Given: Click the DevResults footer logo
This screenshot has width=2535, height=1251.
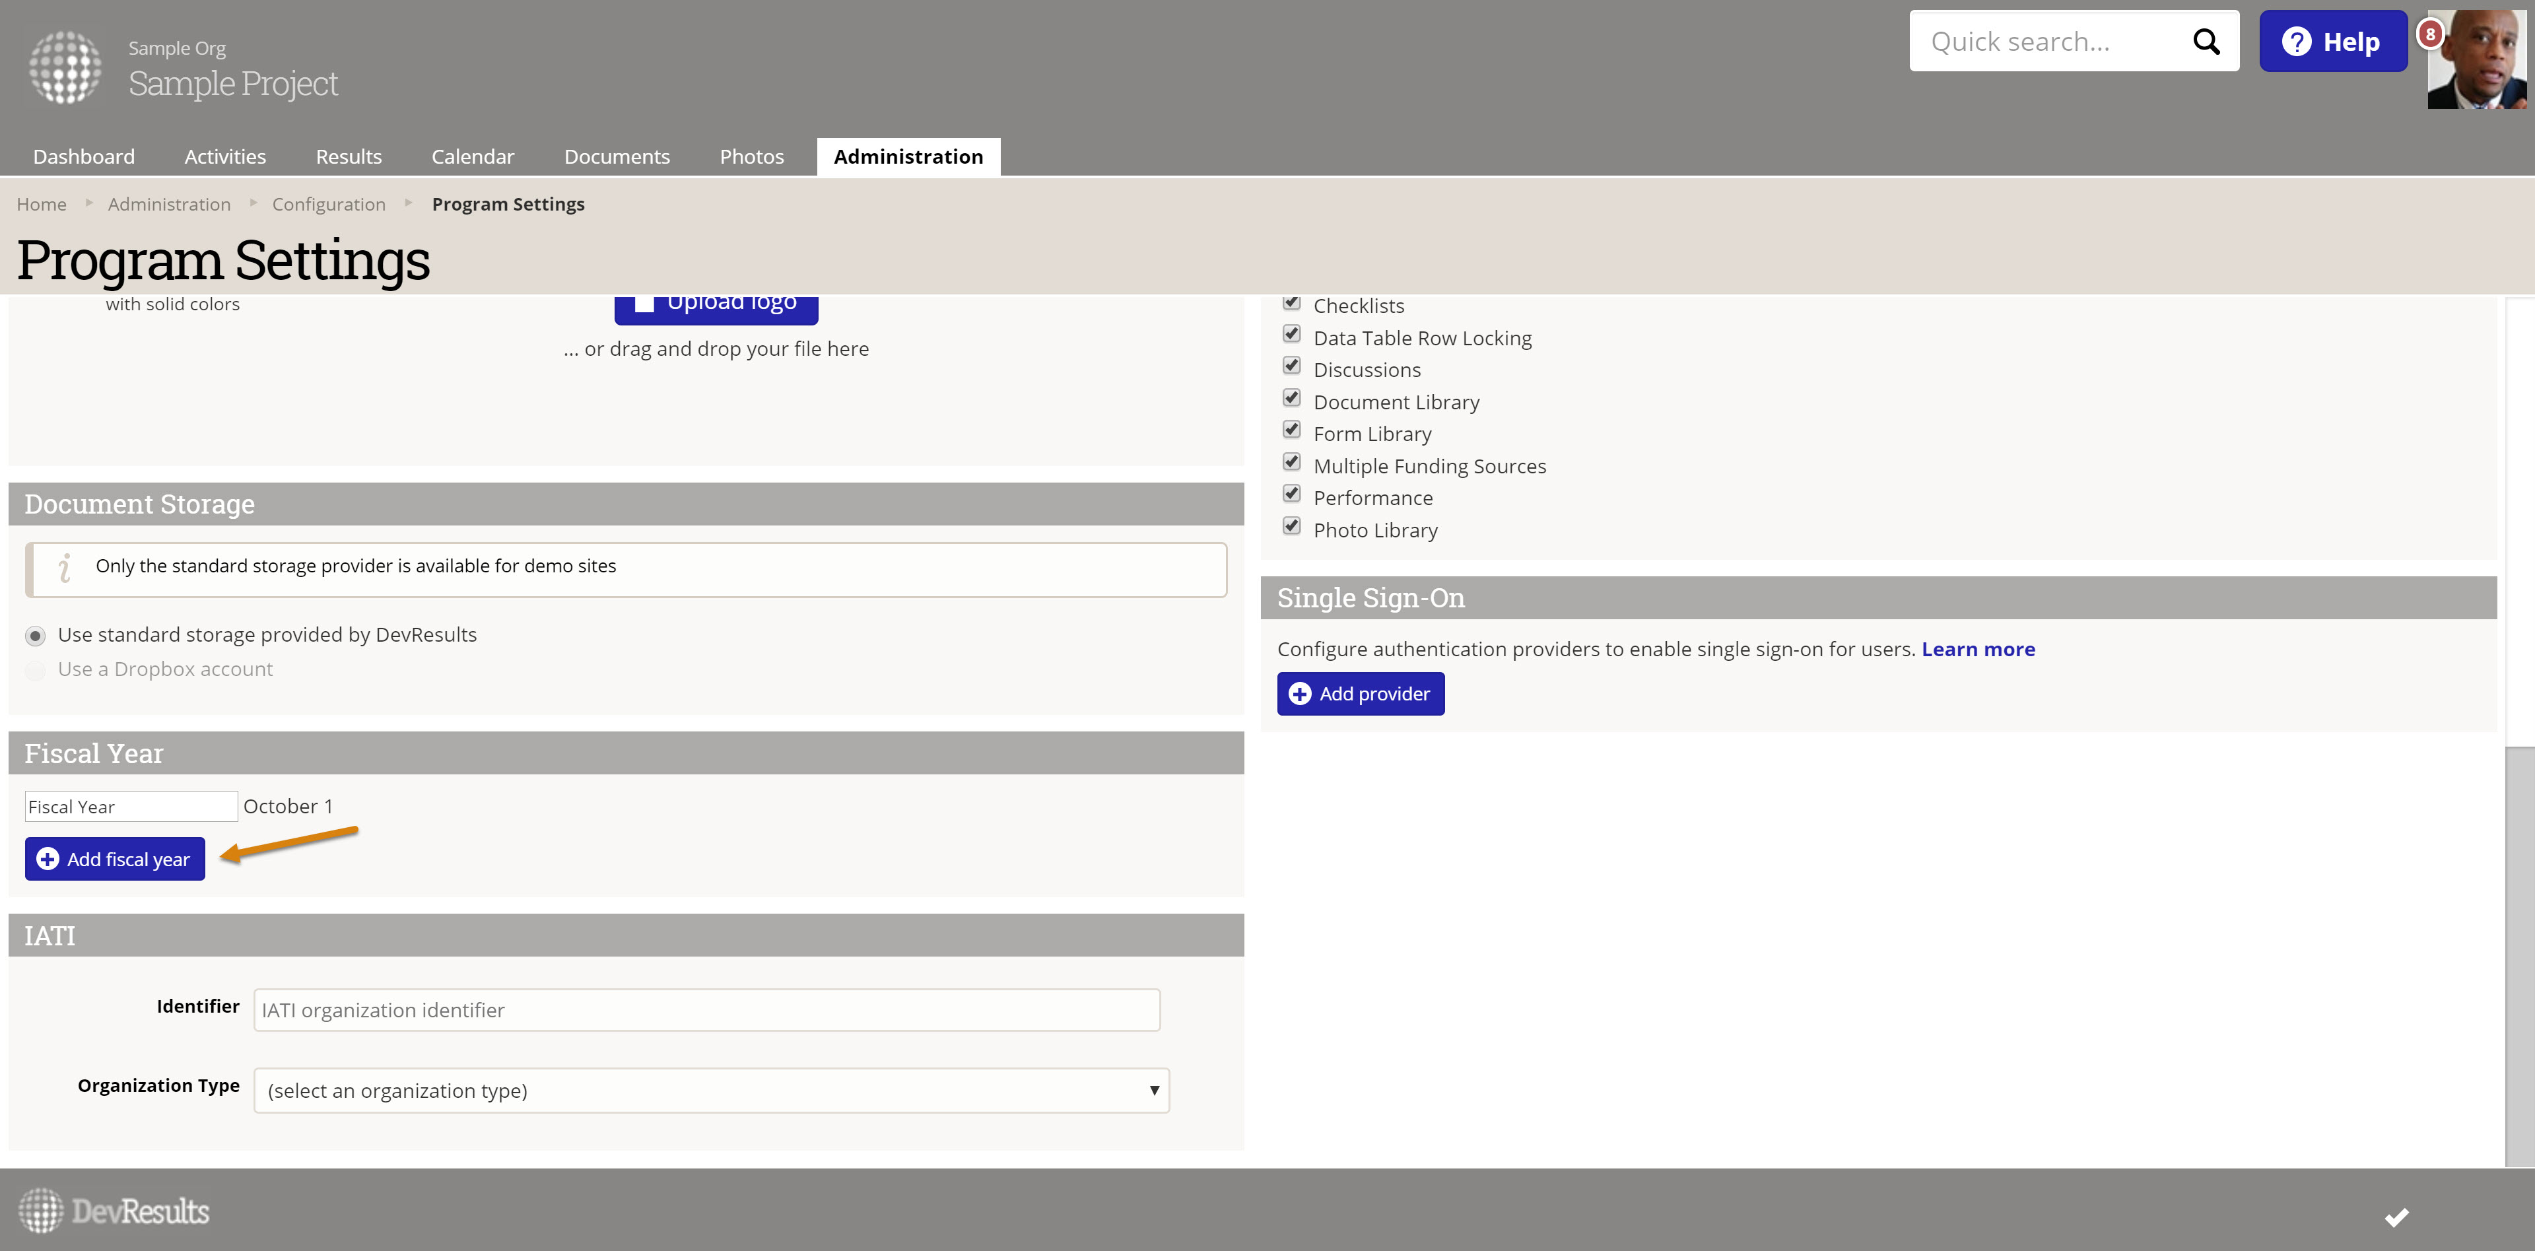Looking at the screenshot, I should [x=114, y=1211].
